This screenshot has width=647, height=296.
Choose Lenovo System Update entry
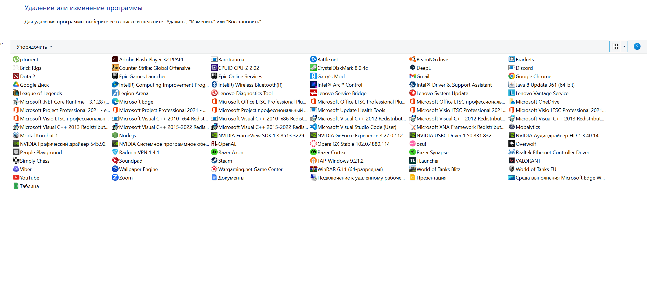[x=439, y=93]
